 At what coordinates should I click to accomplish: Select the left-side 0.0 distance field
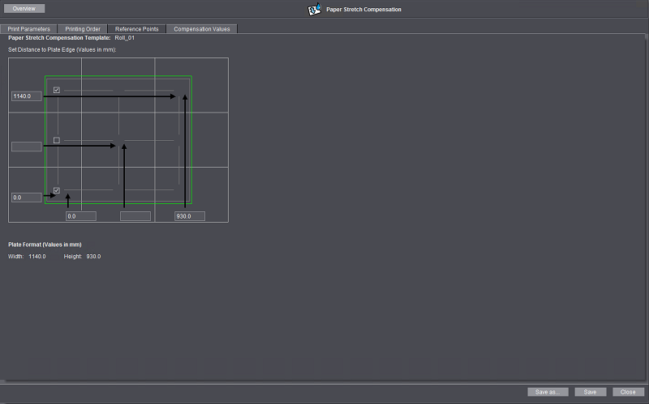pos(26,197)
